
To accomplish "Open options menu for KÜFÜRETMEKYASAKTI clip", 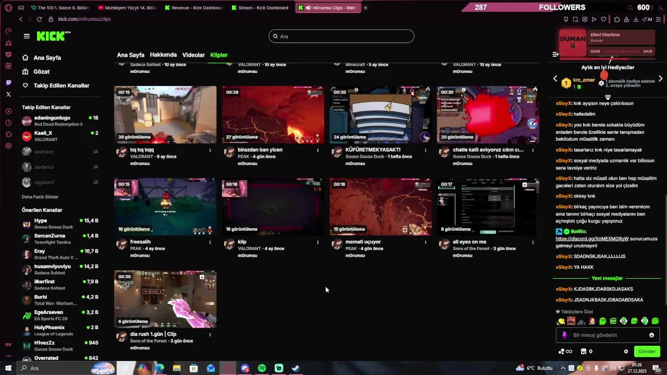I will click(x=425, y=150).
